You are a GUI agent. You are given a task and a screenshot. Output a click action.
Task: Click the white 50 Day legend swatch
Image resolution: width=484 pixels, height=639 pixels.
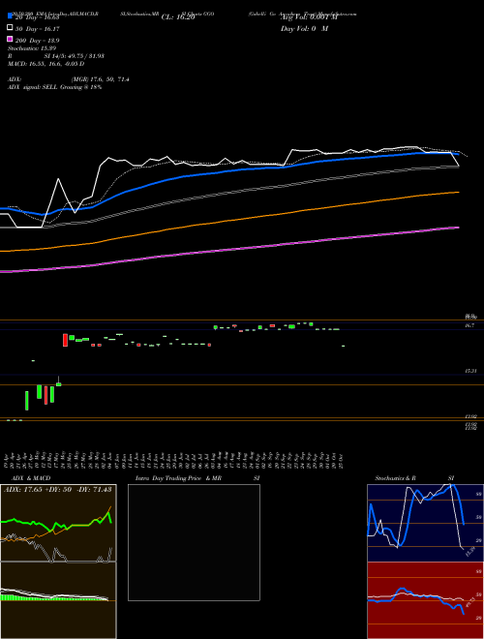click(11, 28)
